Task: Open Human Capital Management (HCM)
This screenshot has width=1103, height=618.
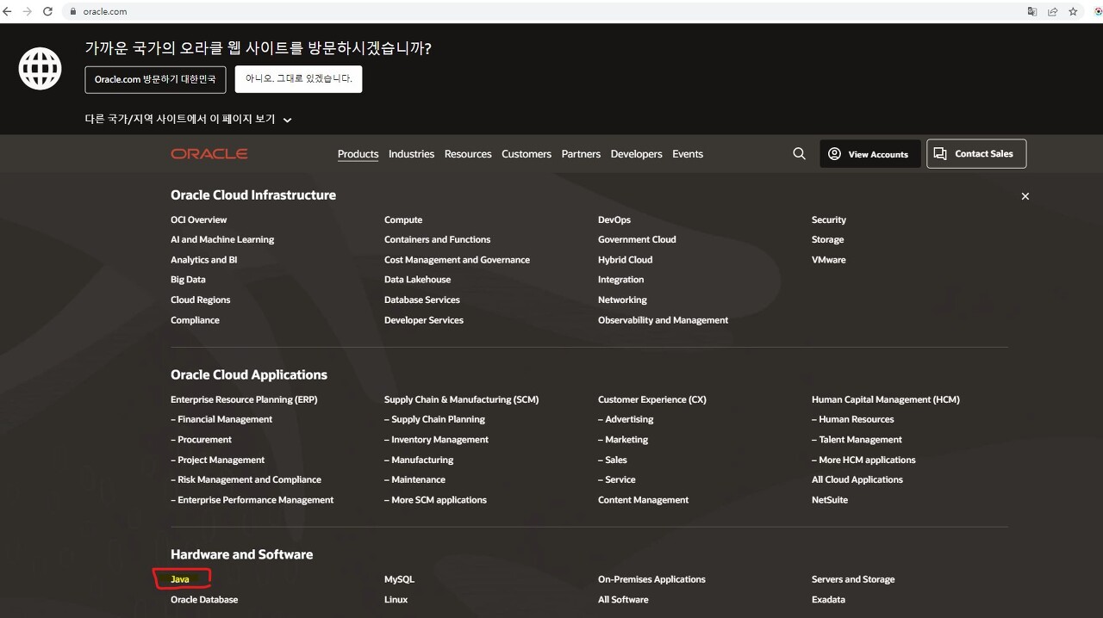Action: coord(885,399)
